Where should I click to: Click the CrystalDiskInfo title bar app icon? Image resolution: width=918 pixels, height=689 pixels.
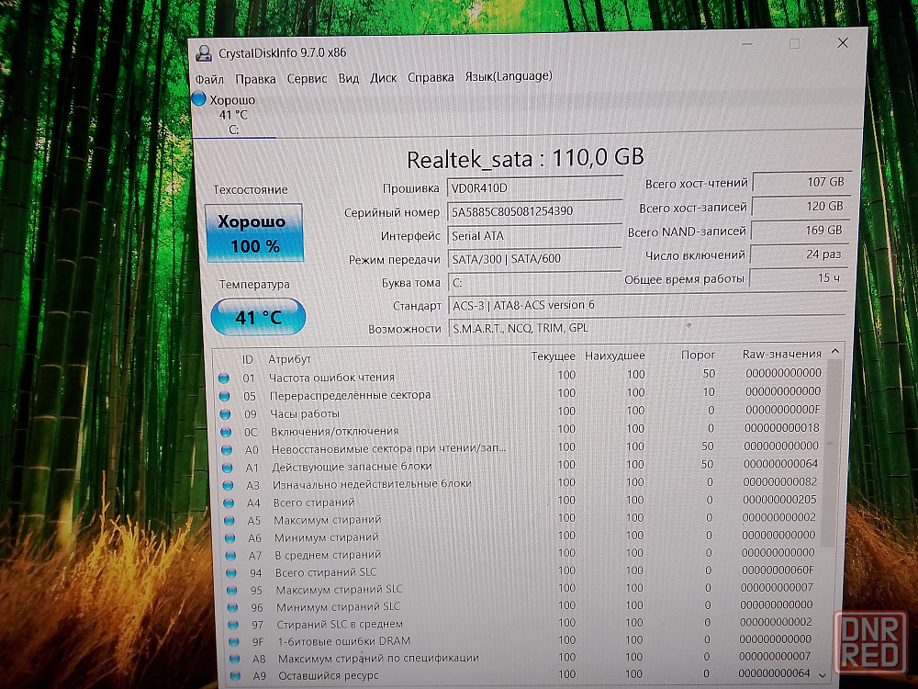204,53
